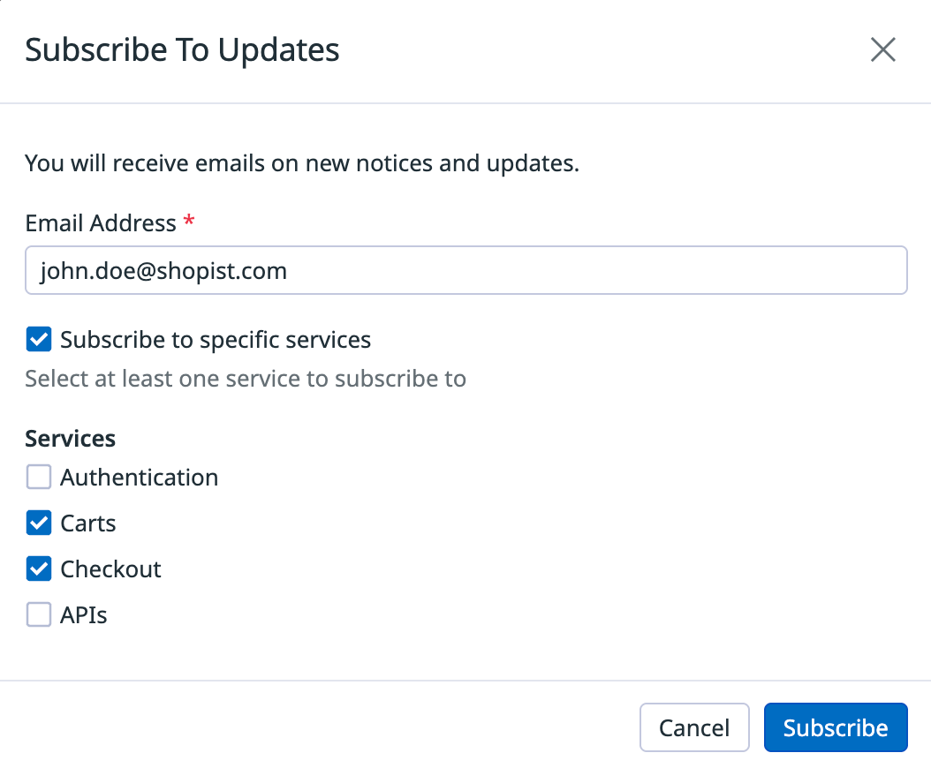Viewport: 931px width, 768px height.
Task: Uncheck the Subscribe to specific services checkbox
Action: pyautogui.click(x=39, y=340)
